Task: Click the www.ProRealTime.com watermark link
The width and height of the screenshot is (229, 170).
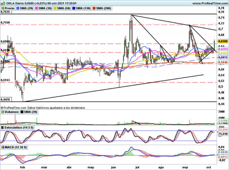Action: [210, 3]
